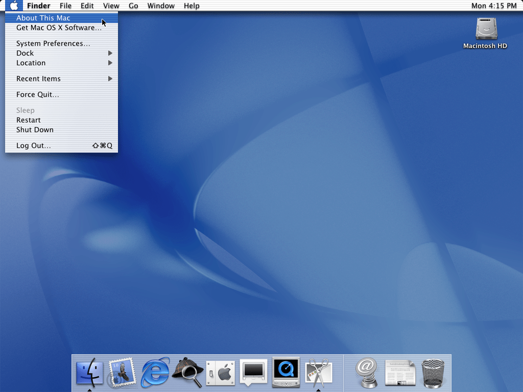Screen dimensions: 523x392
Task: Open Internet Explorer in the Dock
Action: [155, 373]
